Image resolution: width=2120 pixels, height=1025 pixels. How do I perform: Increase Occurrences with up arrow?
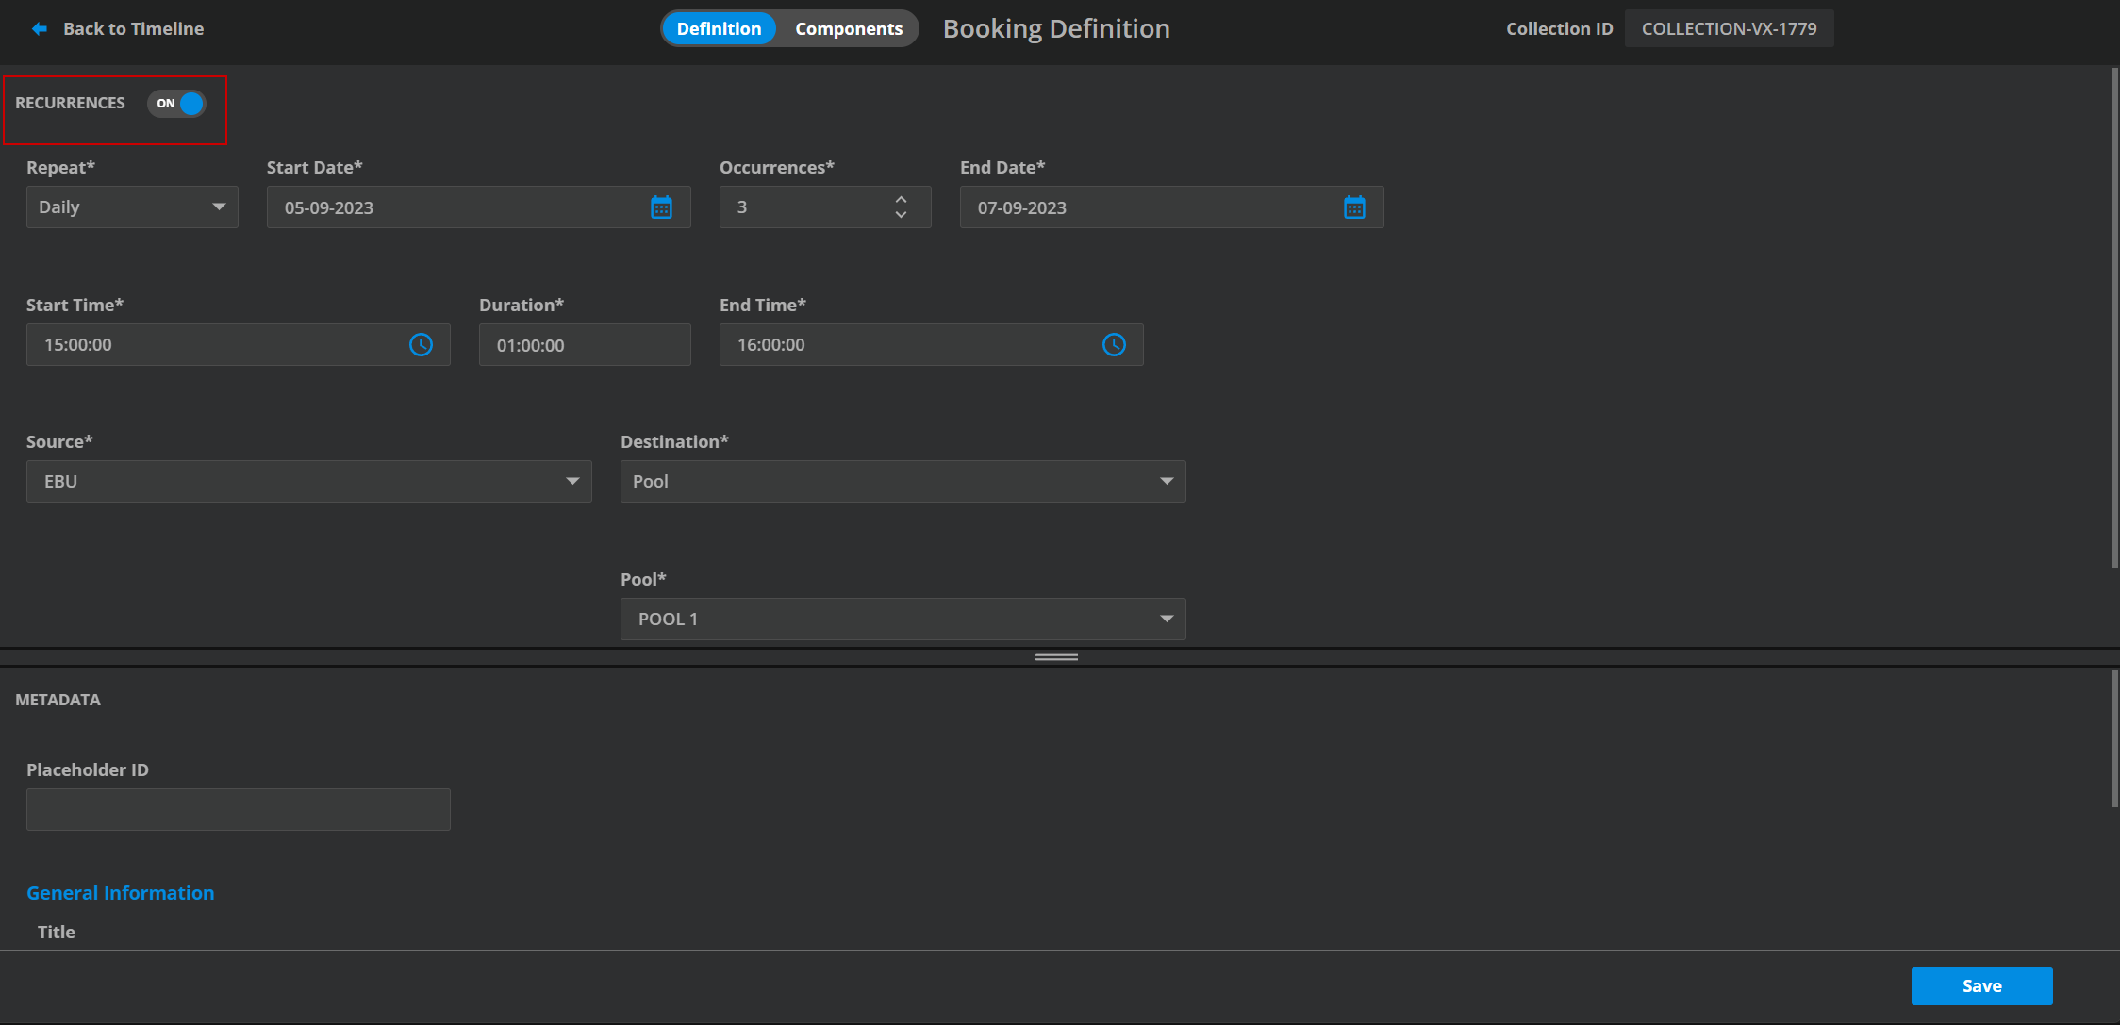[901, 200]
